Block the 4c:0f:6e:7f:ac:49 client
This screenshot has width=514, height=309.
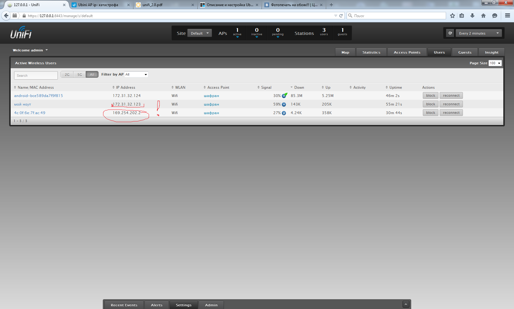tap(430, 113)
